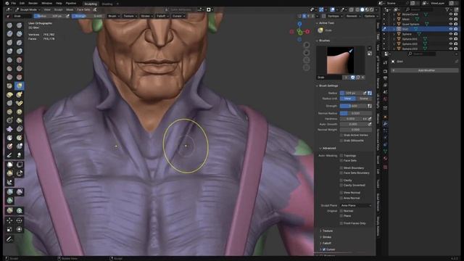The image size is (464, 261).
Task: Enable Cavity auto-masking checkbox
Action: (x=341, y=181)
